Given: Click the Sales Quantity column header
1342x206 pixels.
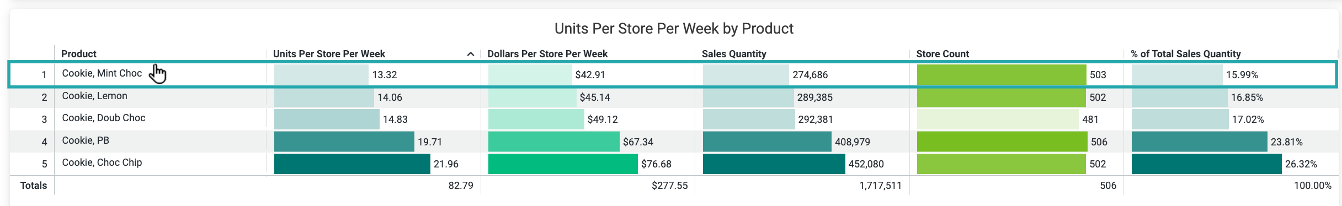Looking at the screenshot, I should [x=734, y=54].
